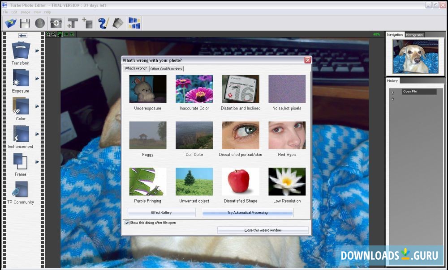Click the actual size 1:1 view icon
The height and width of the screenshot is (270, 448).
click(66, 34)
